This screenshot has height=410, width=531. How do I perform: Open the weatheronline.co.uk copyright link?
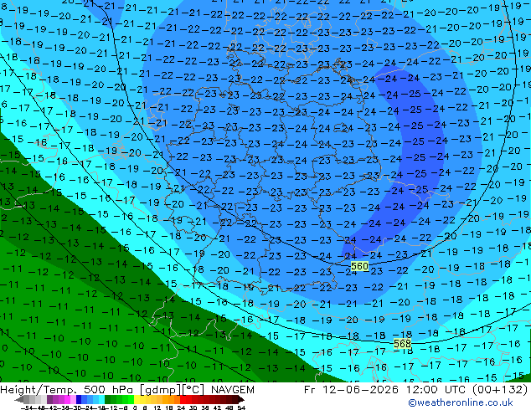coord(461,402)
